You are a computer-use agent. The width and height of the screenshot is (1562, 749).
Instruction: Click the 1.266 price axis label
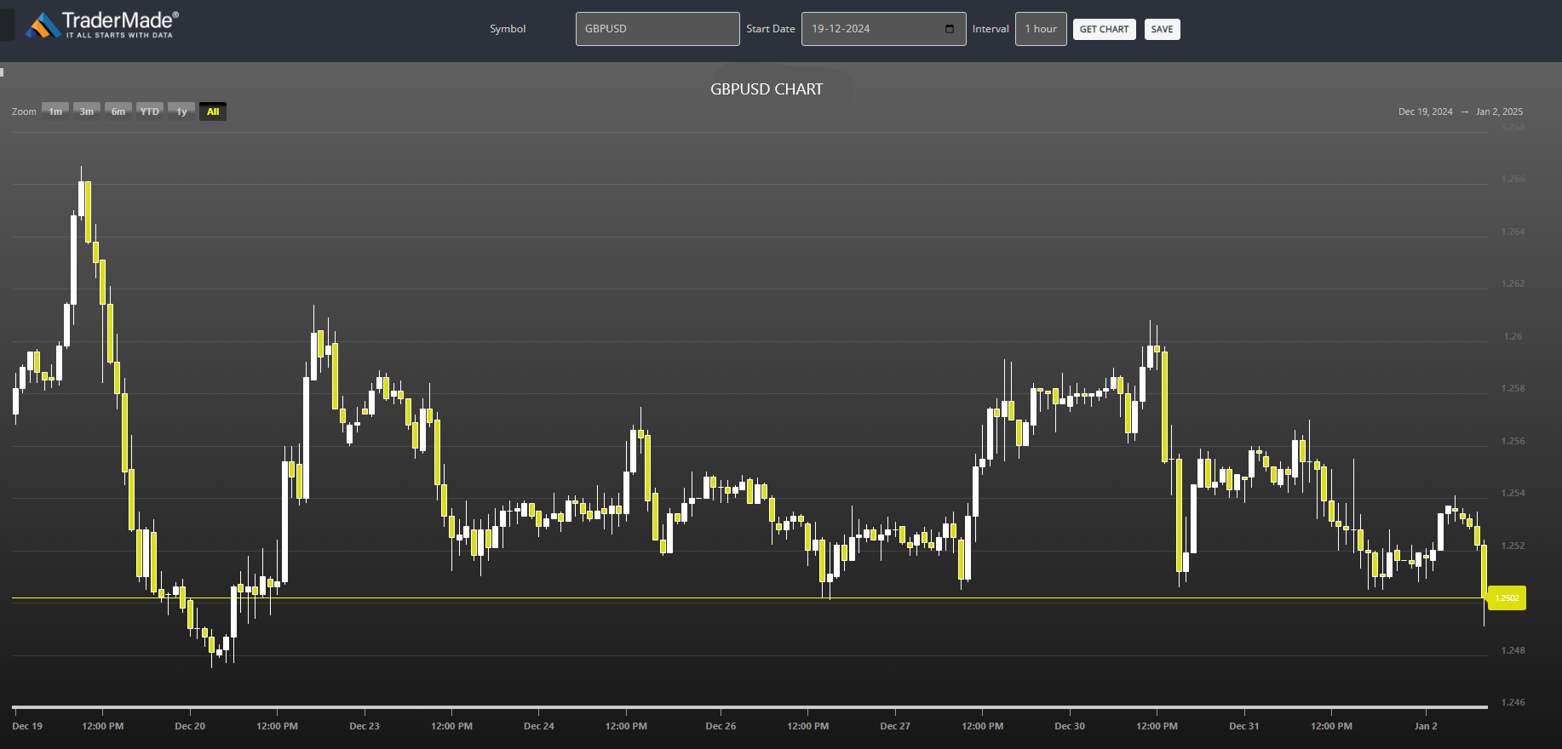click(x=1513, y=180)
